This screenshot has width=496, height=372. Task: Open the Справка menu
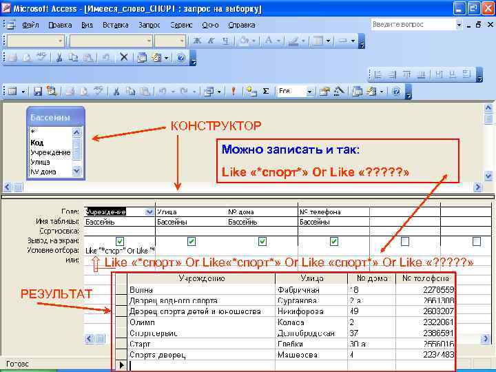click(241, 25)
